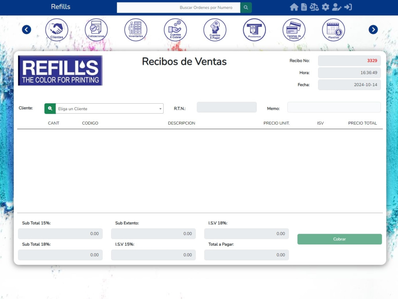This screenshot has width=398, height=299.
Task: Go to next modules with right arrow
Action: pos(373,30)
